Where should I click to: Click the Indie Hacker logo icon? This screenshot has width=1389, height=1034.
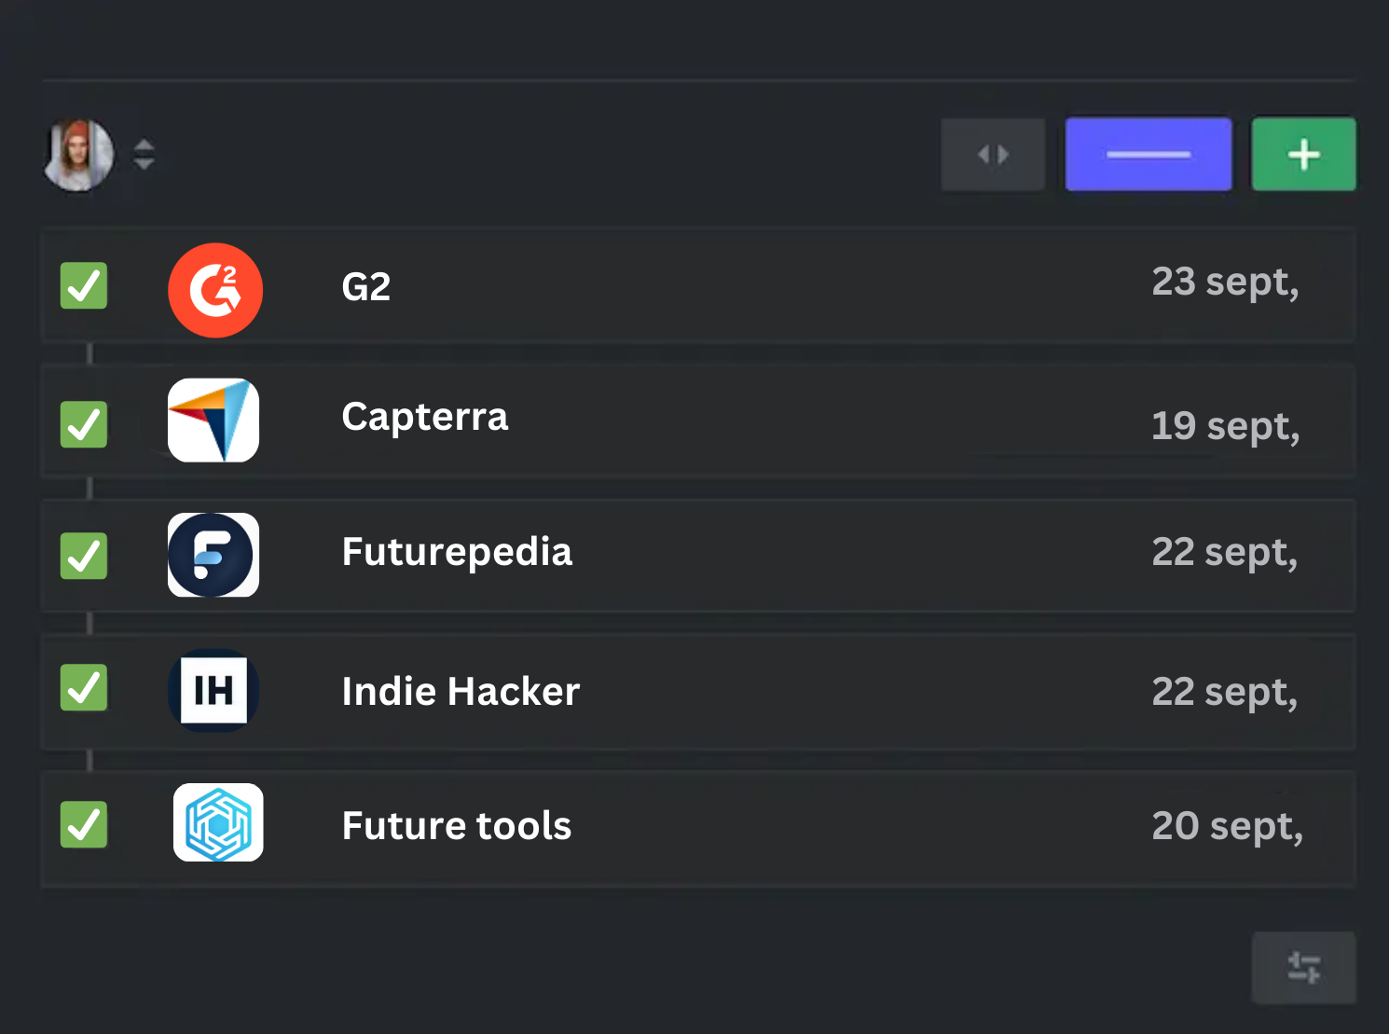tap(213, 690)
